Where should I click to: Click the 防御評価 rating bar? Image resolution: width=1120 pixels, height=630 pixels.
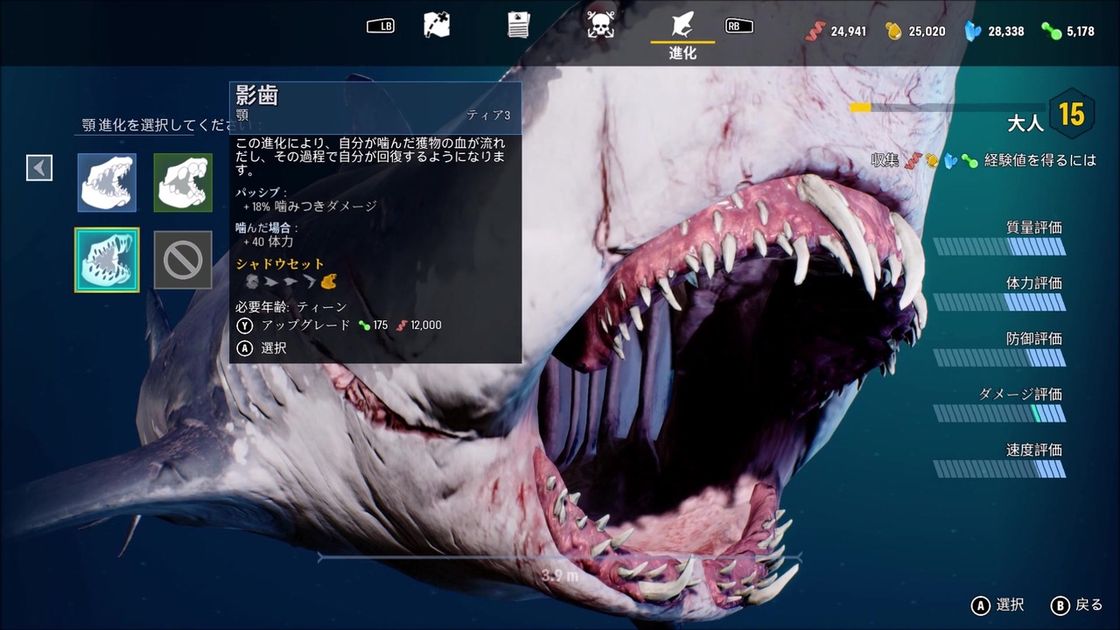click(999, 358)
